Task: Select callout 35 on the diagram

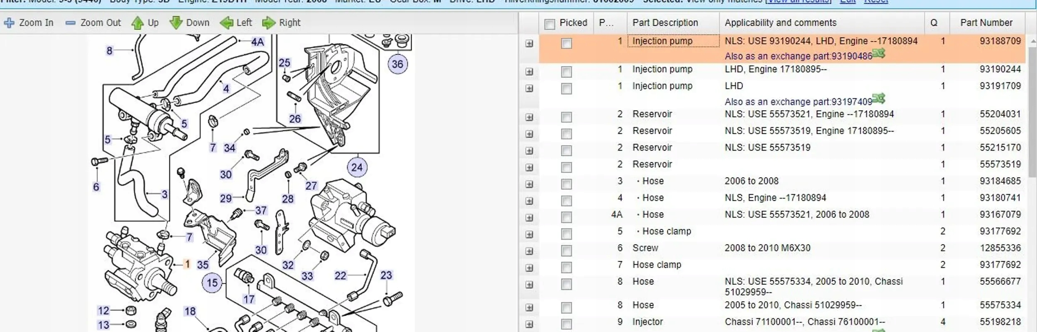Action: pos(203,265)
